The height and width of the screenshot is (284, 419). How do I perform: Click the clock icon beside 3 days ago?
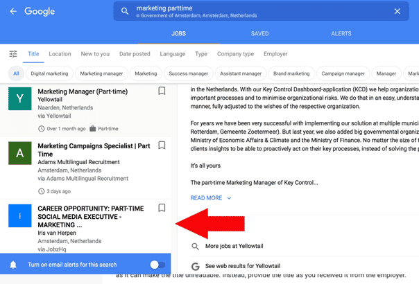[42, 191]
